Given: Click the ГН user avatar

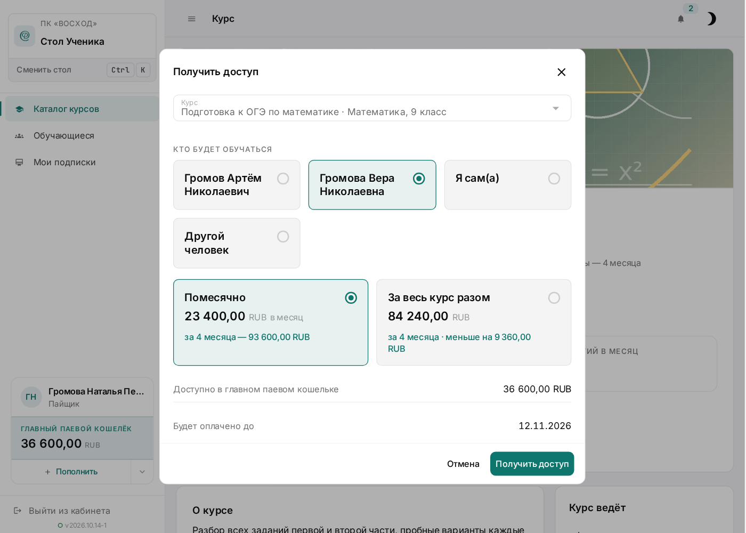Looking at the screenshot, I should (31, 397).
